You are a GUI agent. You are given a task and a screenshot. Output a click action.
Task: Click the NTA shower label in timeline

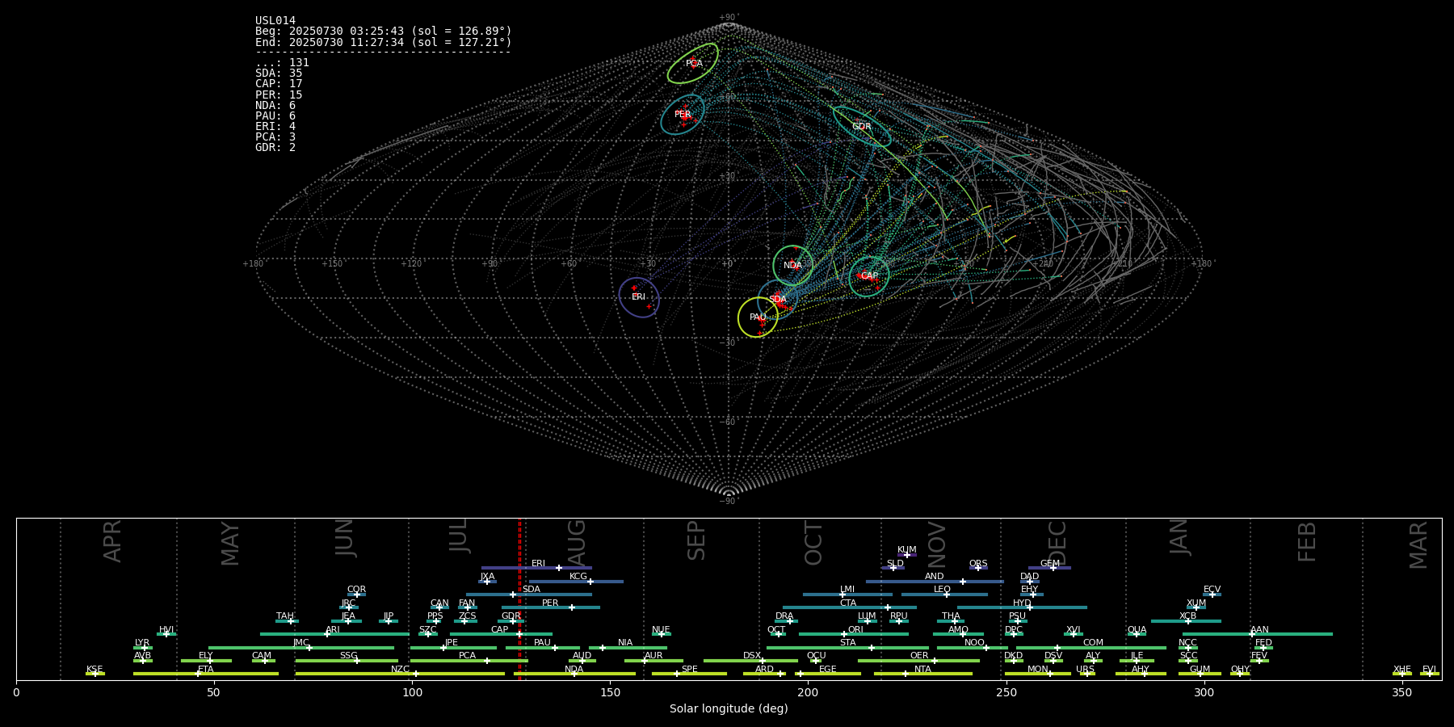(922, 670)
